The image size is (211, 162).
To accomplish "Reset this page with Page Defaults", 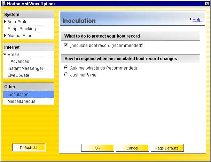I will pyautogui.click(x=167, y=148).
